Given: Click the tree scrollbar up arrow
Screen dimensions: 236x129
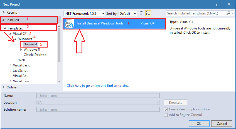Looking at the screenshot, I should tap(59, 26).
